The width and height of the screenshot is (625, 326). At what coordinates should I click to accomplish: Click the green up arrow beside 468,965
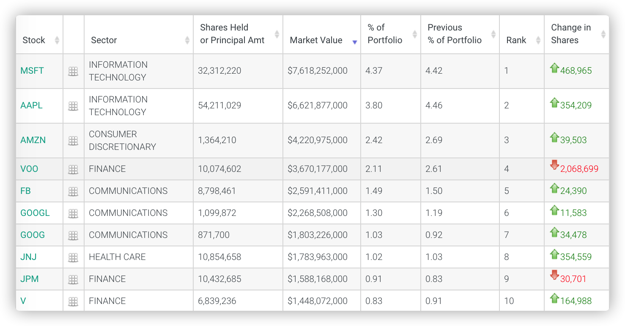coord(554,68)
